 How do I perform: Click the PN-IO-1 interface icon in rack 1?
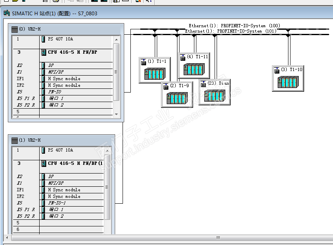[x=43, y=203]
